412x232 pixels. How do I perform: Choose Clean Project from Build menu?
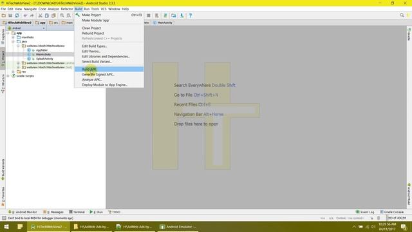[x=109, y=28]
